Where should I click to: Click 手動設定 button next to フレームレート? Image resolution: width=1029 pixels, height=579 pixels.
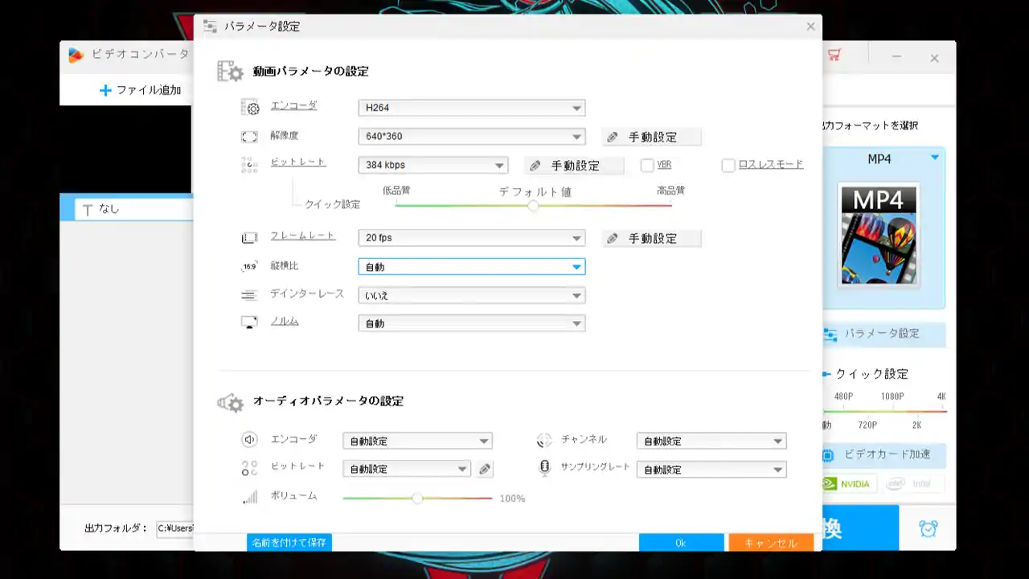point(651,239)
